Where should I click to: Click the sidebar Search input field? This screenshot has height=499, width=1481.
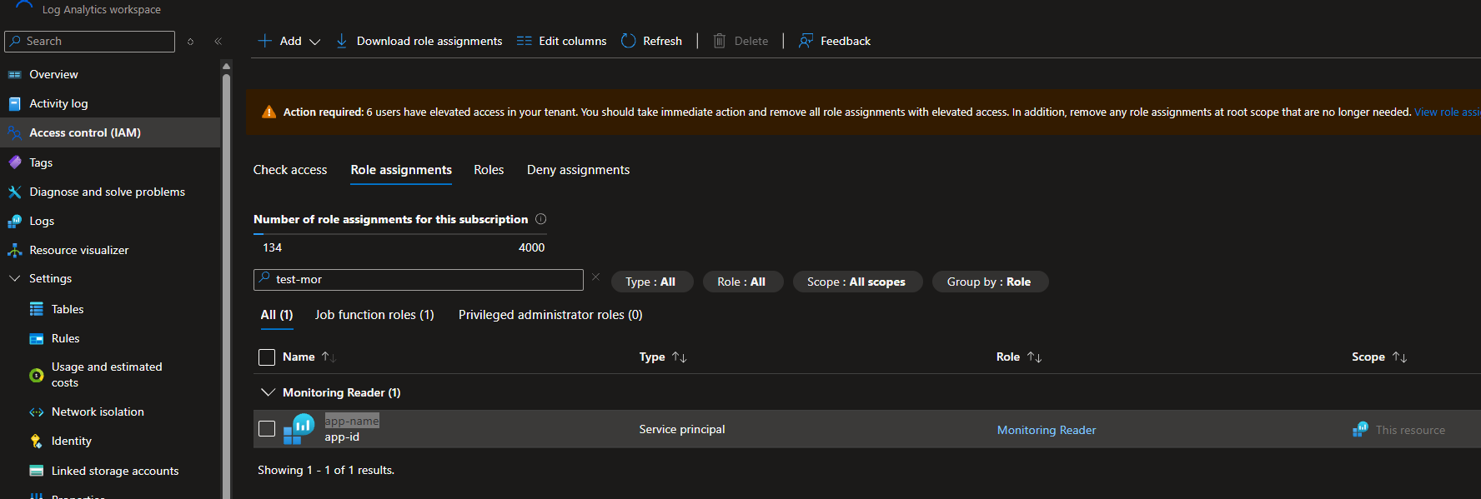pyautogui.click(x=90, y=41)
